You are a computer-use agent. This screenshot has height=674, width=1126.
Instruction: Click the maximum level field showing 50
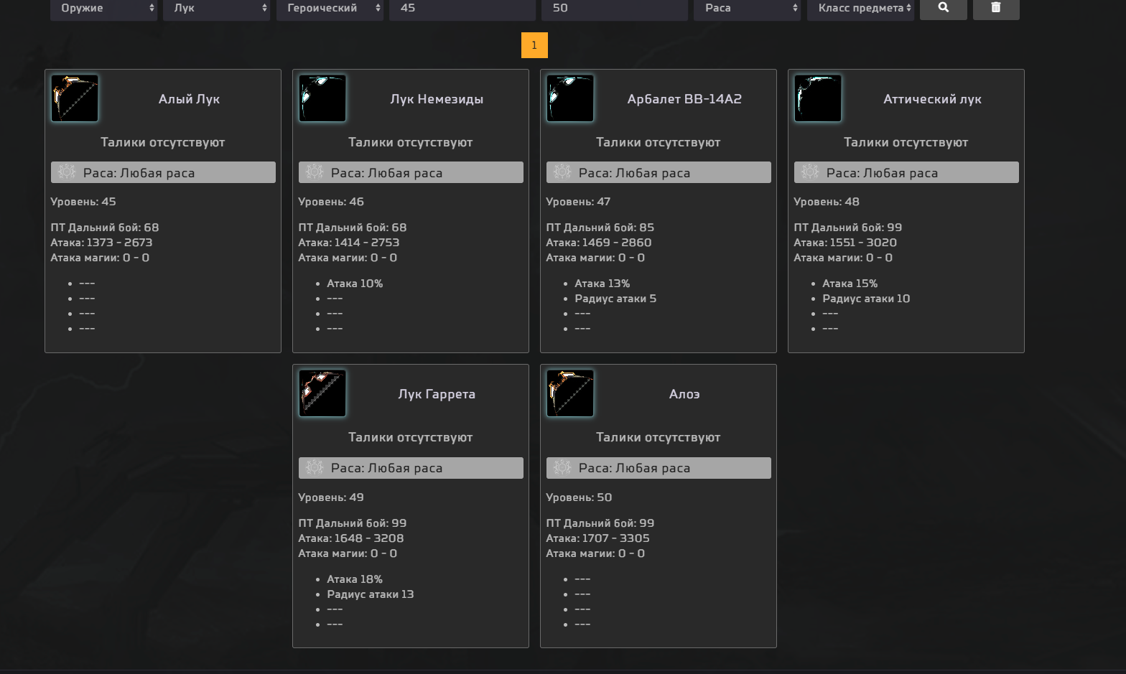tap(615, 9)
